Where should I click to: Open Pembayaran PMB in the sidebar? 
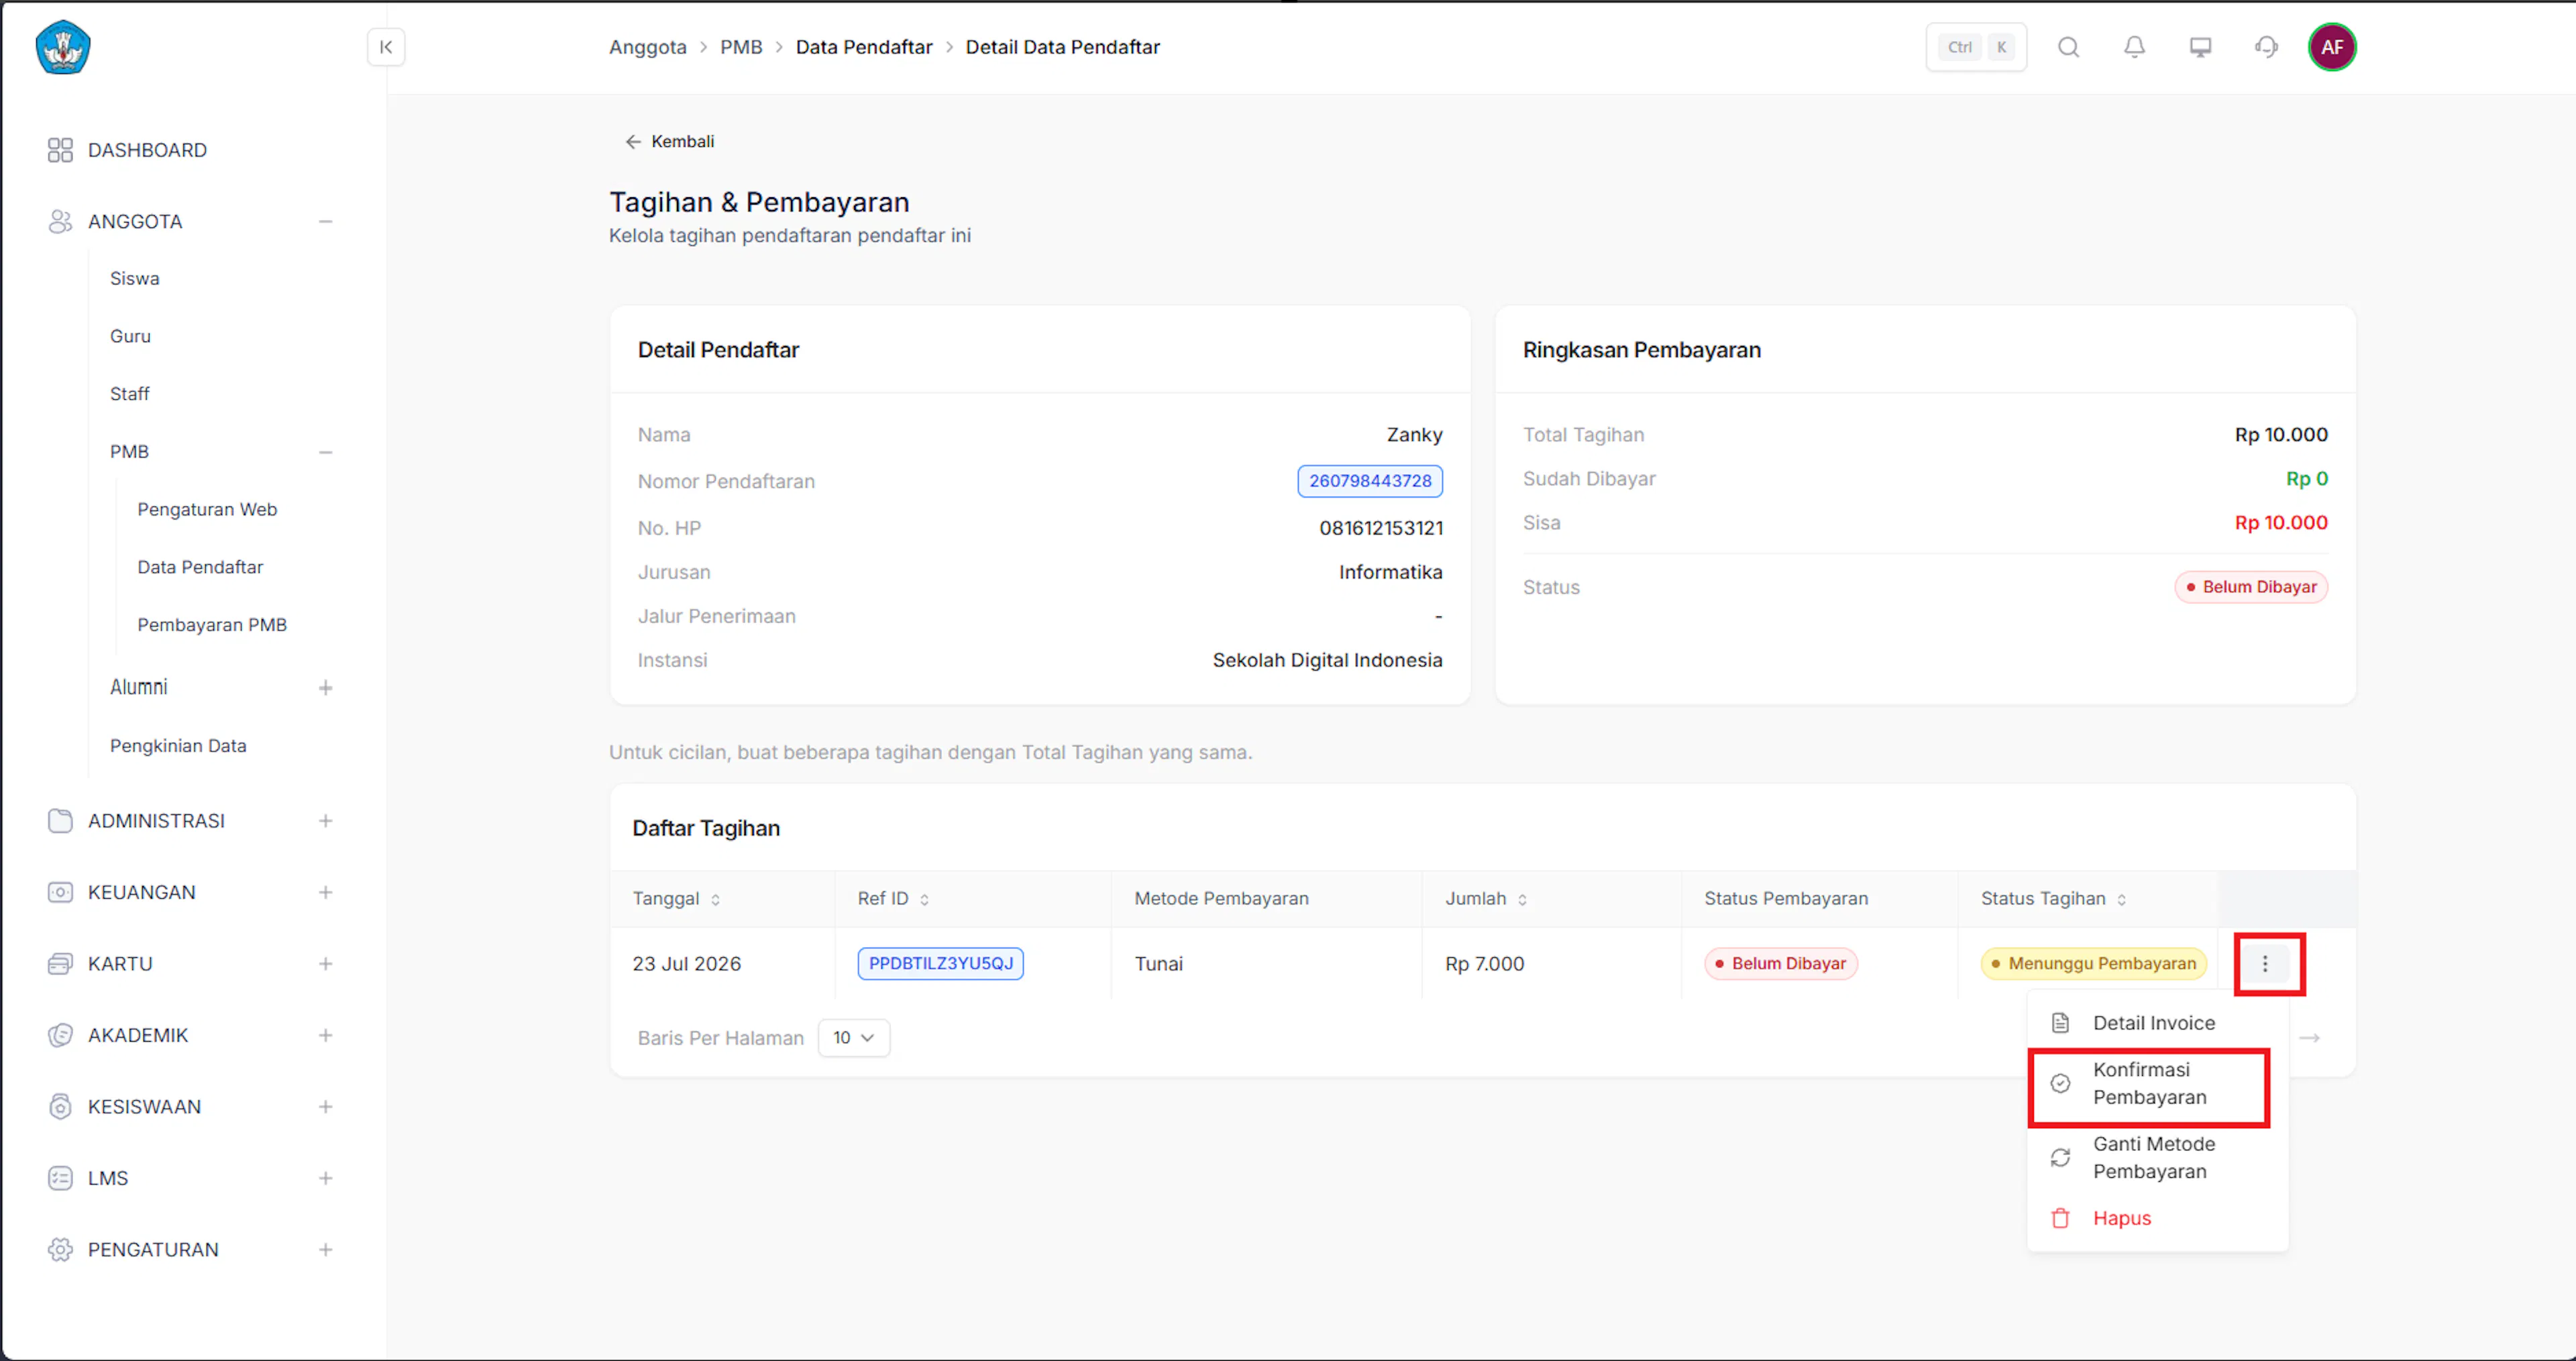coord(212,625)
